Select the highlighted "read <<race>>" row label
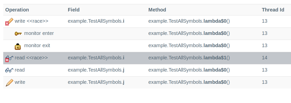Viewport: 291px width, 103px height. pyautogui.click(x=31, y=58)
